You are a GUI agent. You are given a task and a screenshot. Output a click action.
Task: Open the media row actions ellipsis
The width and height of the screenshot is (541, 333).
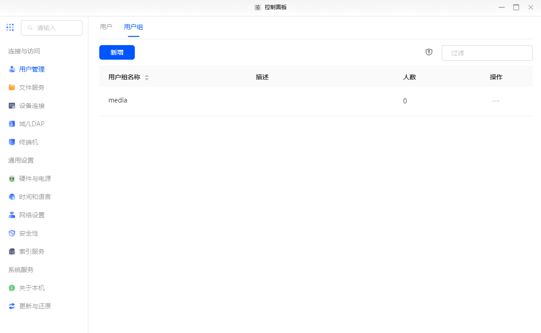496,101
